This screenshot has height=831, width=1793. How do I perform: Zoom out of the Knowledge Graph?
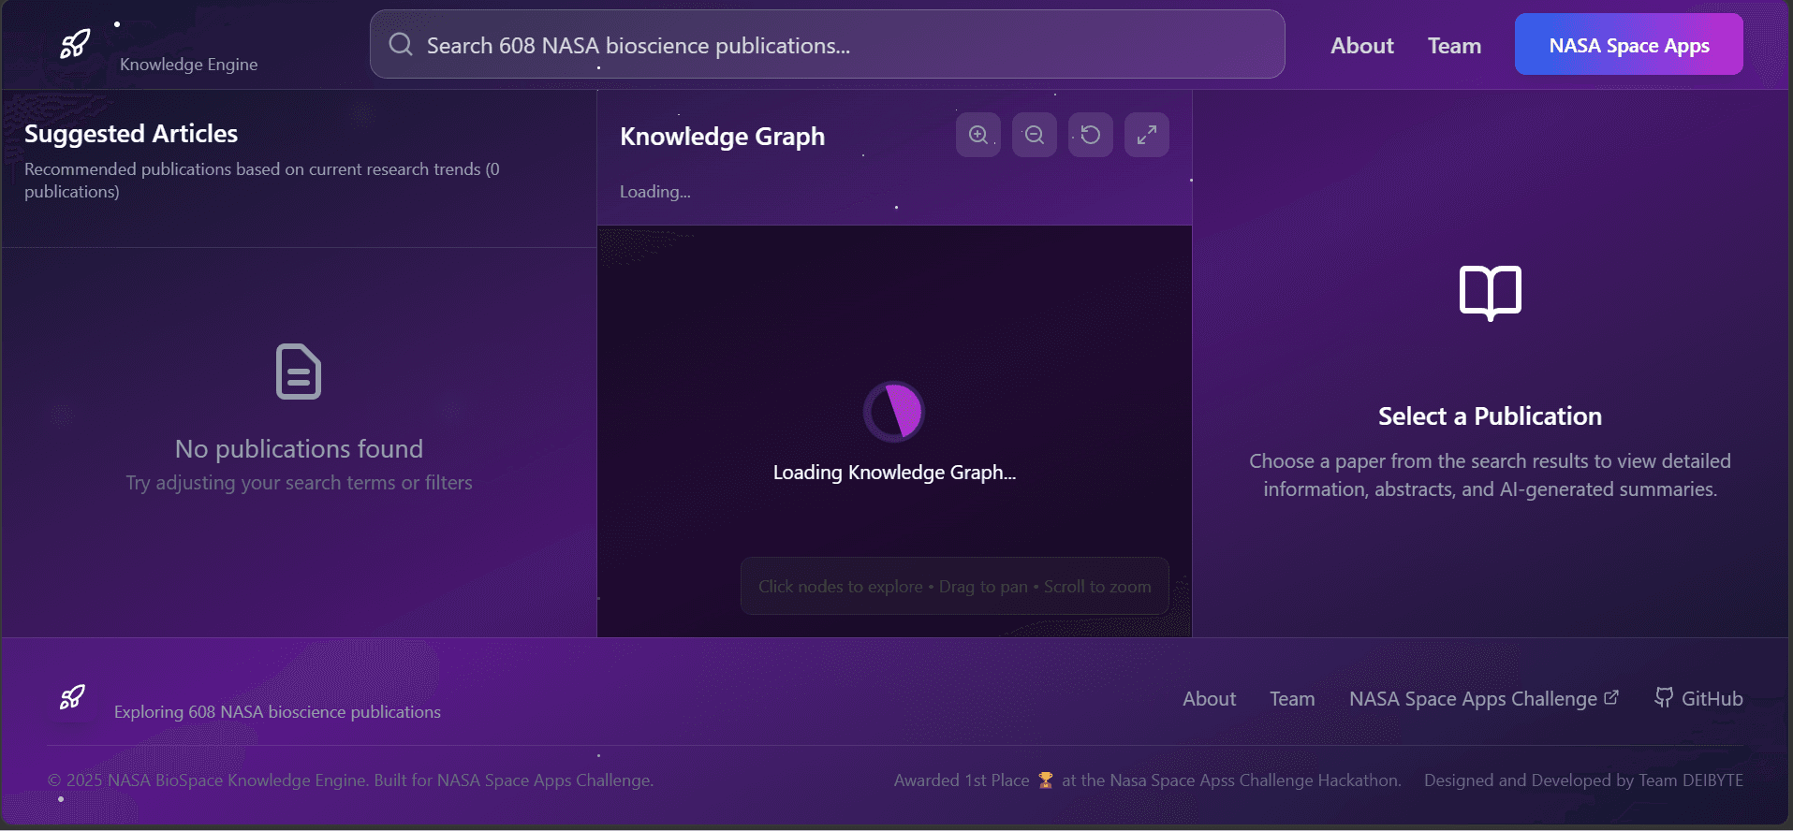tap(1035, 135)
